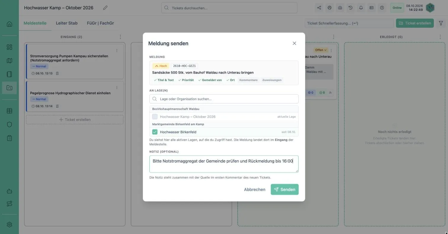Toggle the Priorität chip
This screenshot has height=234, width=448.
[x=186, y=80]
